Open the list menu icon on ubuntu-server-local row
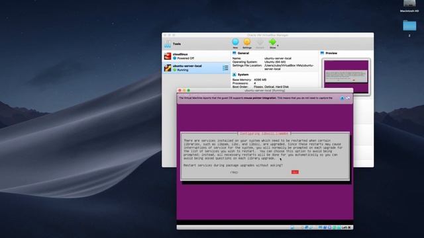The height and width of the screenshot is (238, 424). (x=225, y=68)
